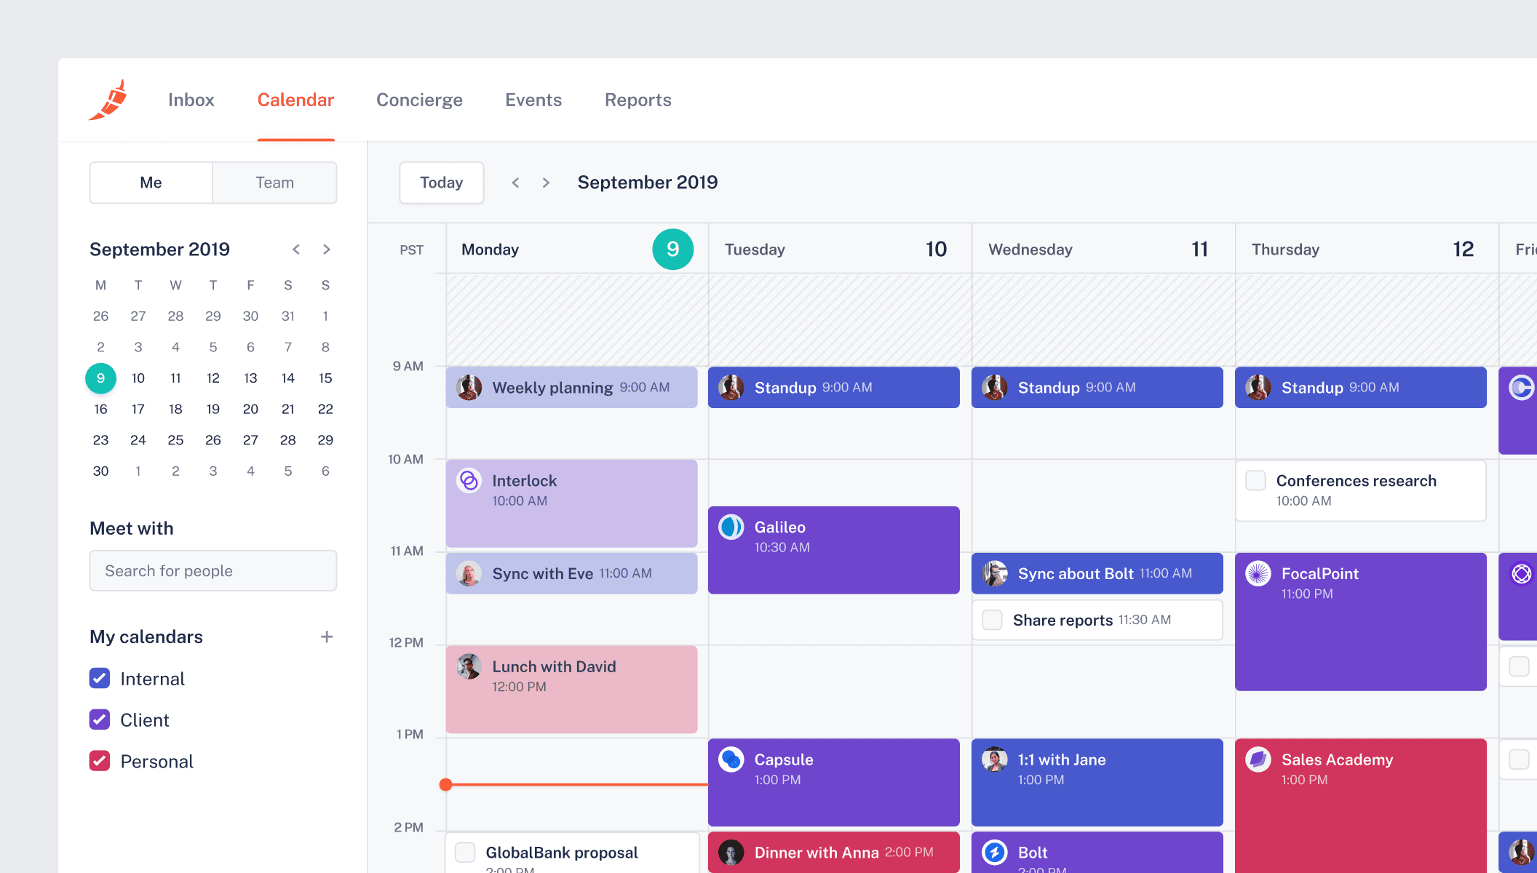Screen dimensions: 1537x873
Task: Click the Capsule event icon
Action: pos(731,760)
